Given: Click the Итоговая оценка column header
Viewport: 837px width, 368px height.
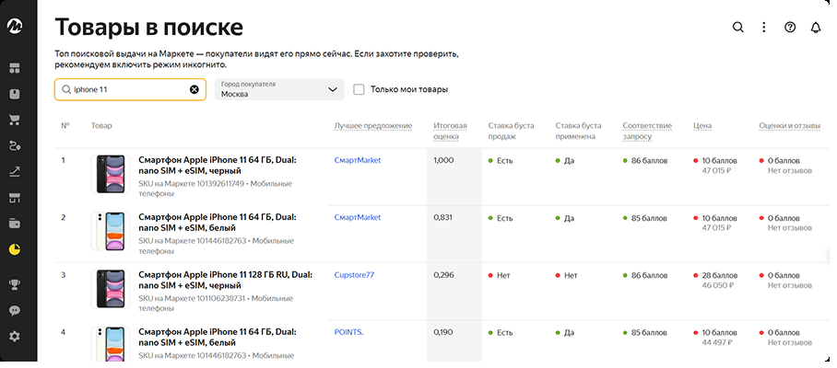Looking at the screenshot, I should pos(450,131).
